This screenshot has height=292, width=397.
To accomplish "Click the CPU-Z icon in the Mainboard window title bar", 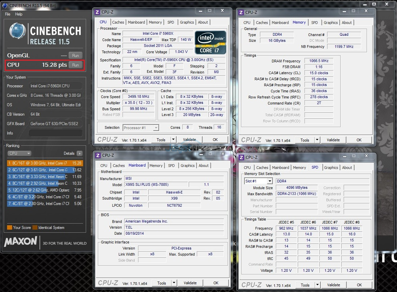I will (97, 155).
